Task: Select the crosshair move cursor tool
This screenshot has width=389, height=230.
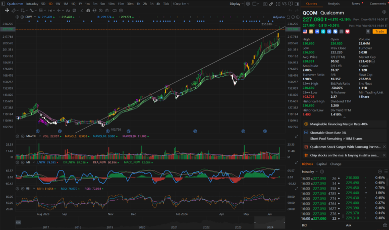Action: (x=7, y=11)
